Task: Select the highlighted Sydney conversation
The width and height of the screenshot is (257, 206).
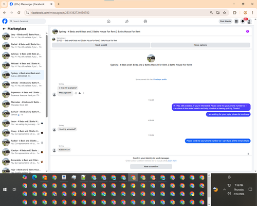Action: point(23,75)
